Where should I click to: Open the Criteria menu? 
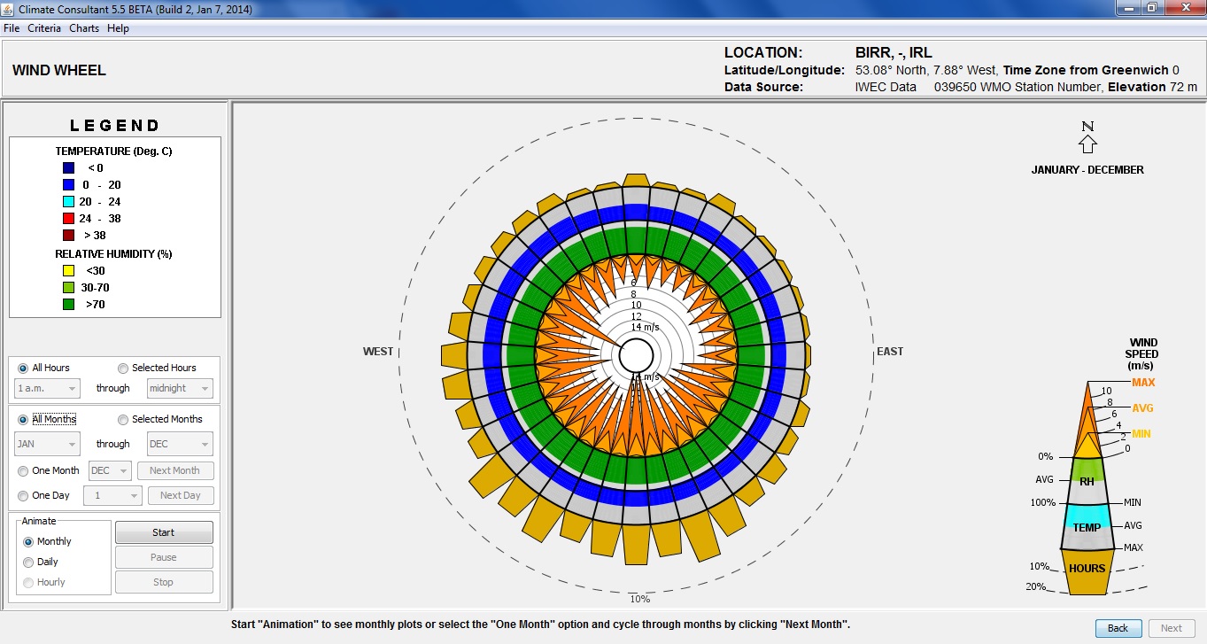click(44, 28)
